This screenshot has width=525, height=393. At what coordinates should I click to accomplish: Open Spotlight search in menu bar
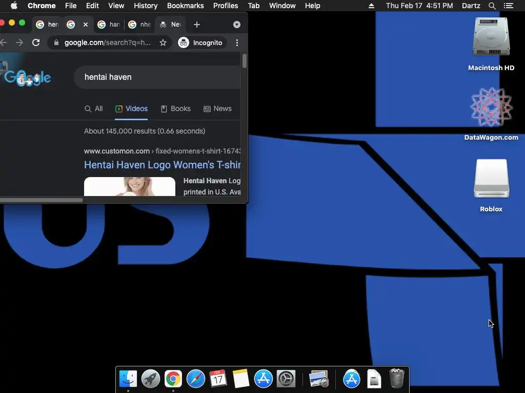tap(492, 6)
